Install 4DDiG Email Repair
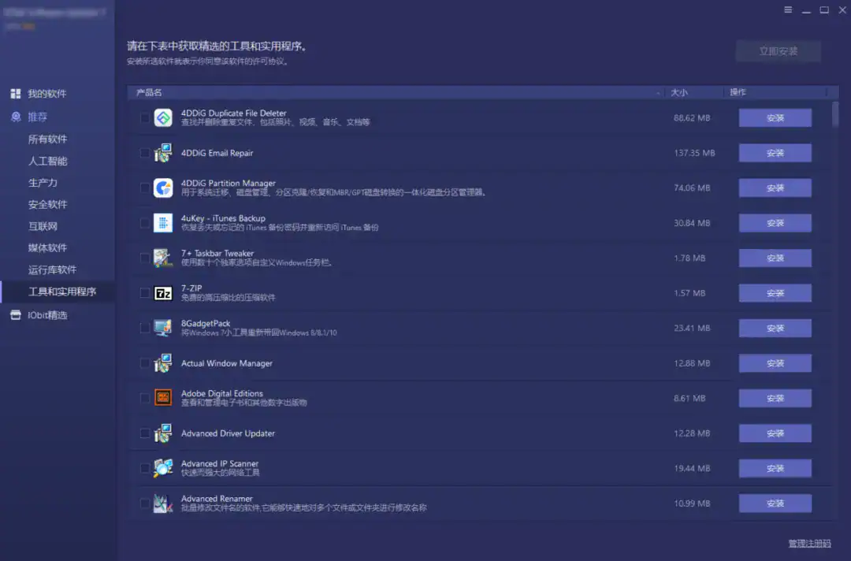 click(775, 153)
